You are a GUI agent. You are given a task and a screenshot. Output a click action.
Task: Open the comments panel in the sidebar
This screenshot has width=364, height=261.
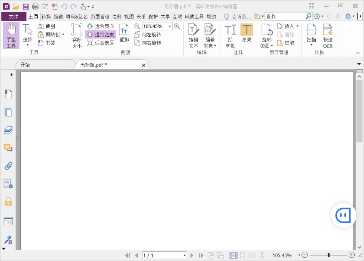[x=9, y=148]
